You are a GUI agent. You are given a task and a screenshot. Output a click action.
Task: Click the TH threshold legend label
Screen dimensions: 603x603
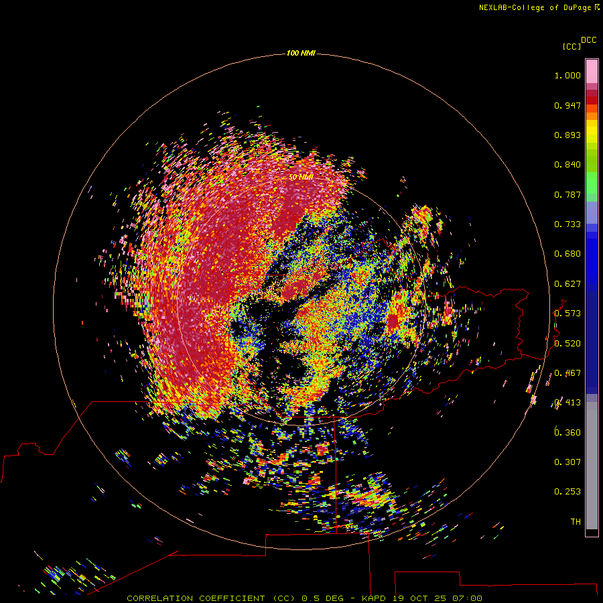pyautogui.click(x=576, y=522)
